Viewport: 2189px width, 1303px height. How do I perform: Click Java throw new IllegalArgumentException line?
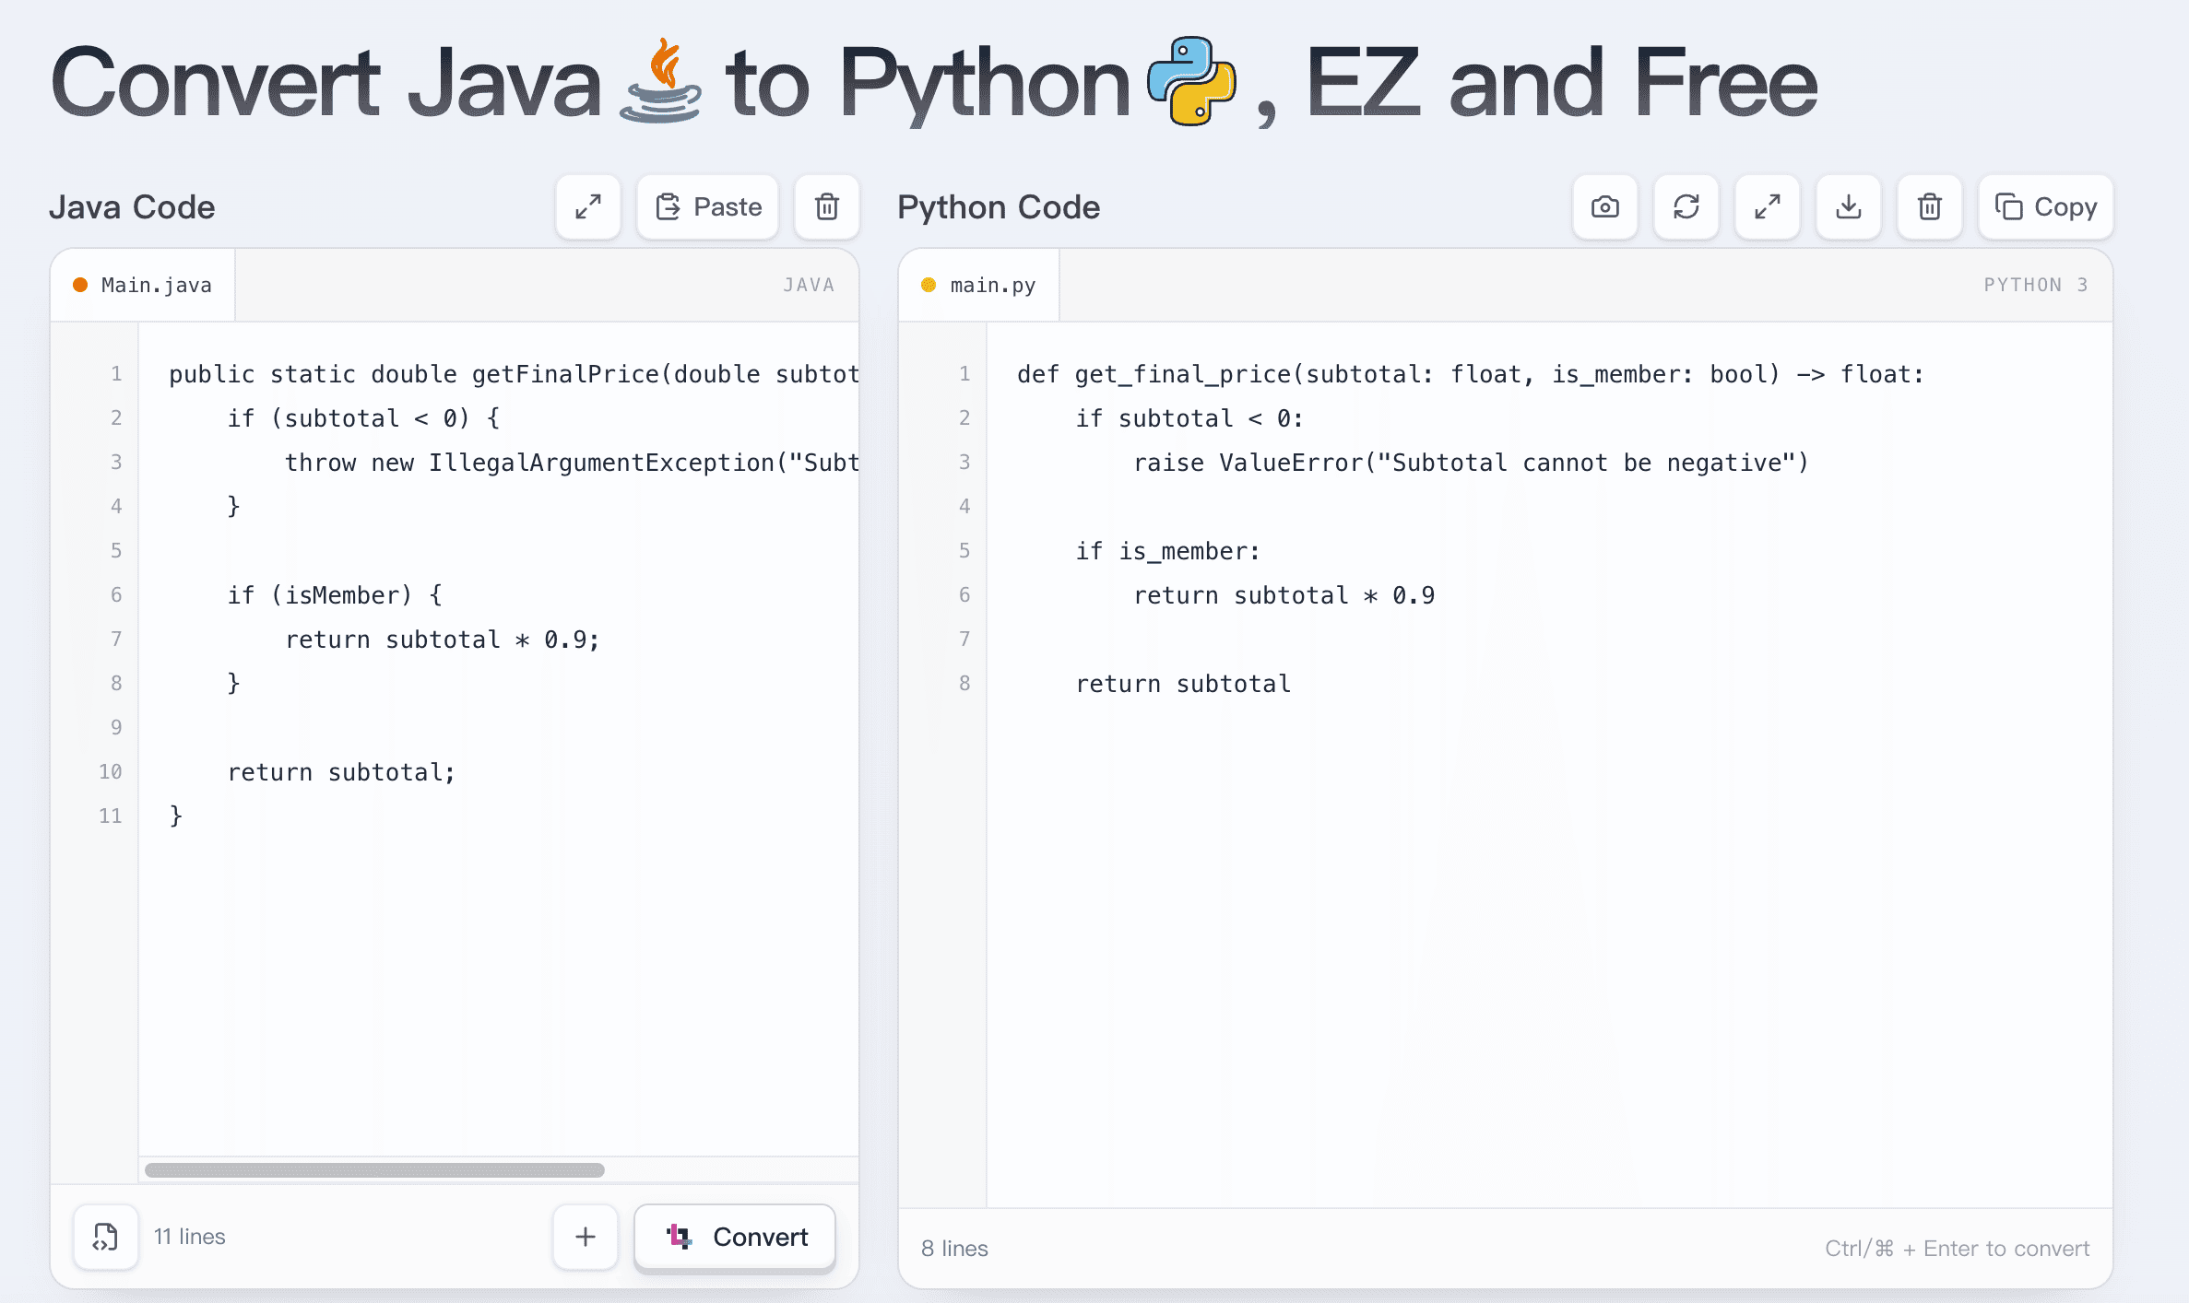click(x=572, y=463)
